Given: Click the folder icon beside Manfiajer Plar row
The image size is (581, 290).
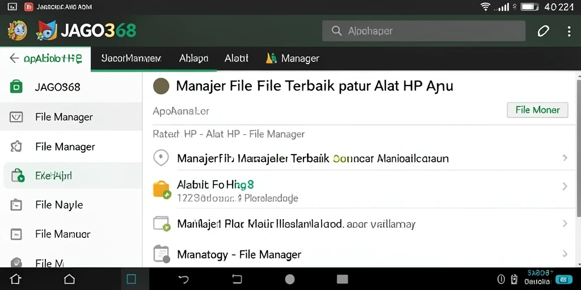Looking at the screenshot, I should pyautogui.click(x=162, y=223).
